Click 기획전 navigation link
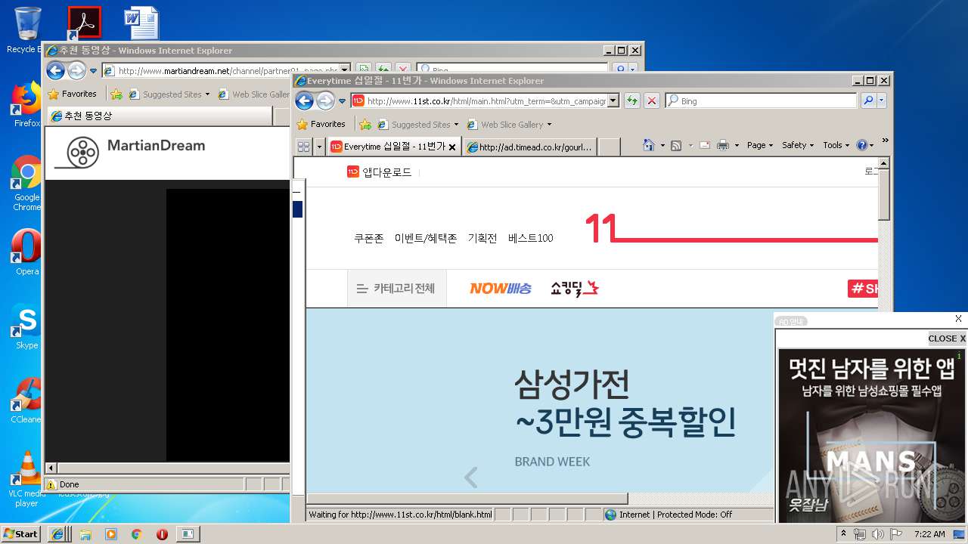 (x=482, y=238)
